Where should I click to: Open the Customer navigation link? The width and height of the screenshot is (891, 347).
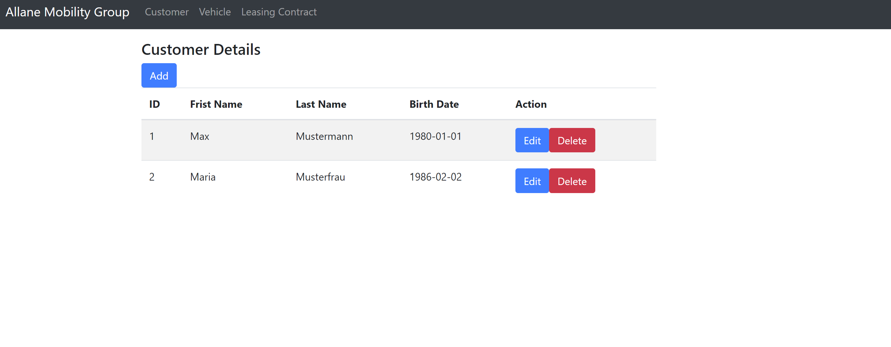pyautogui.click(x=167, y=12)
